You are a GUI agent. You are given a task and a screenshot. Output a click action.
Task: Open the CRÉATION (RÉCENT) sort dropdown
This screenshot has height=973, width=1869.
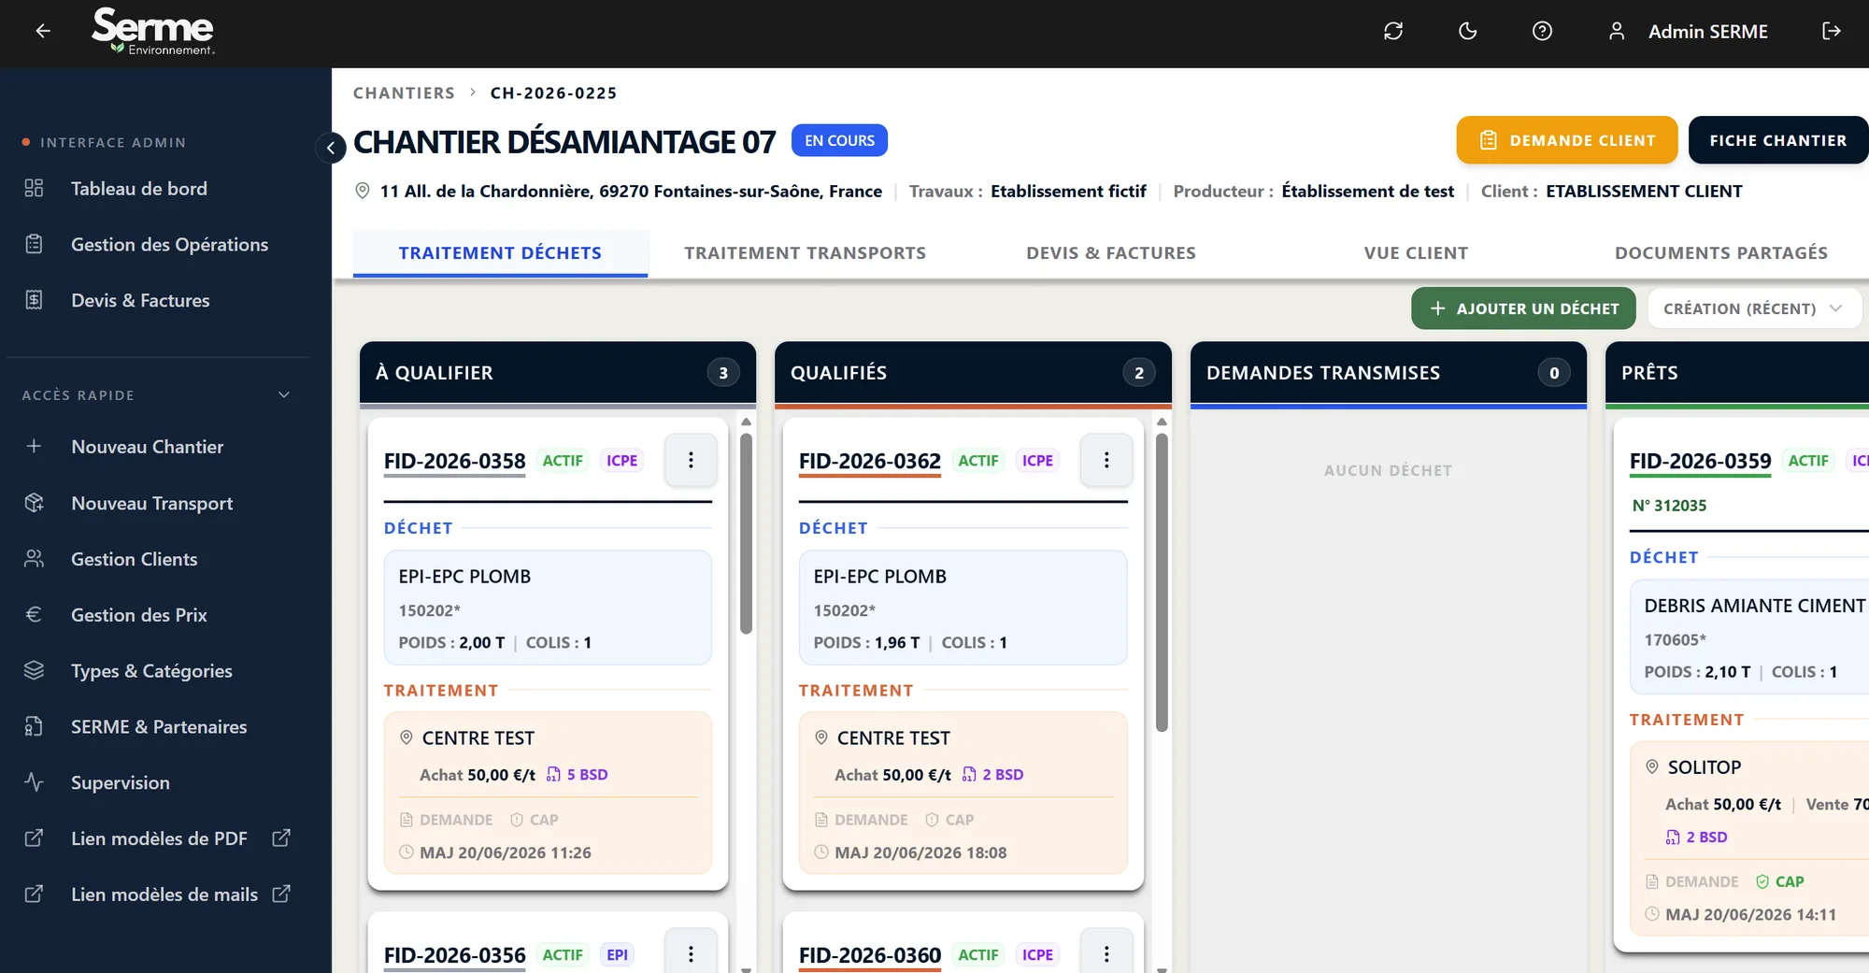[1754, 308]
